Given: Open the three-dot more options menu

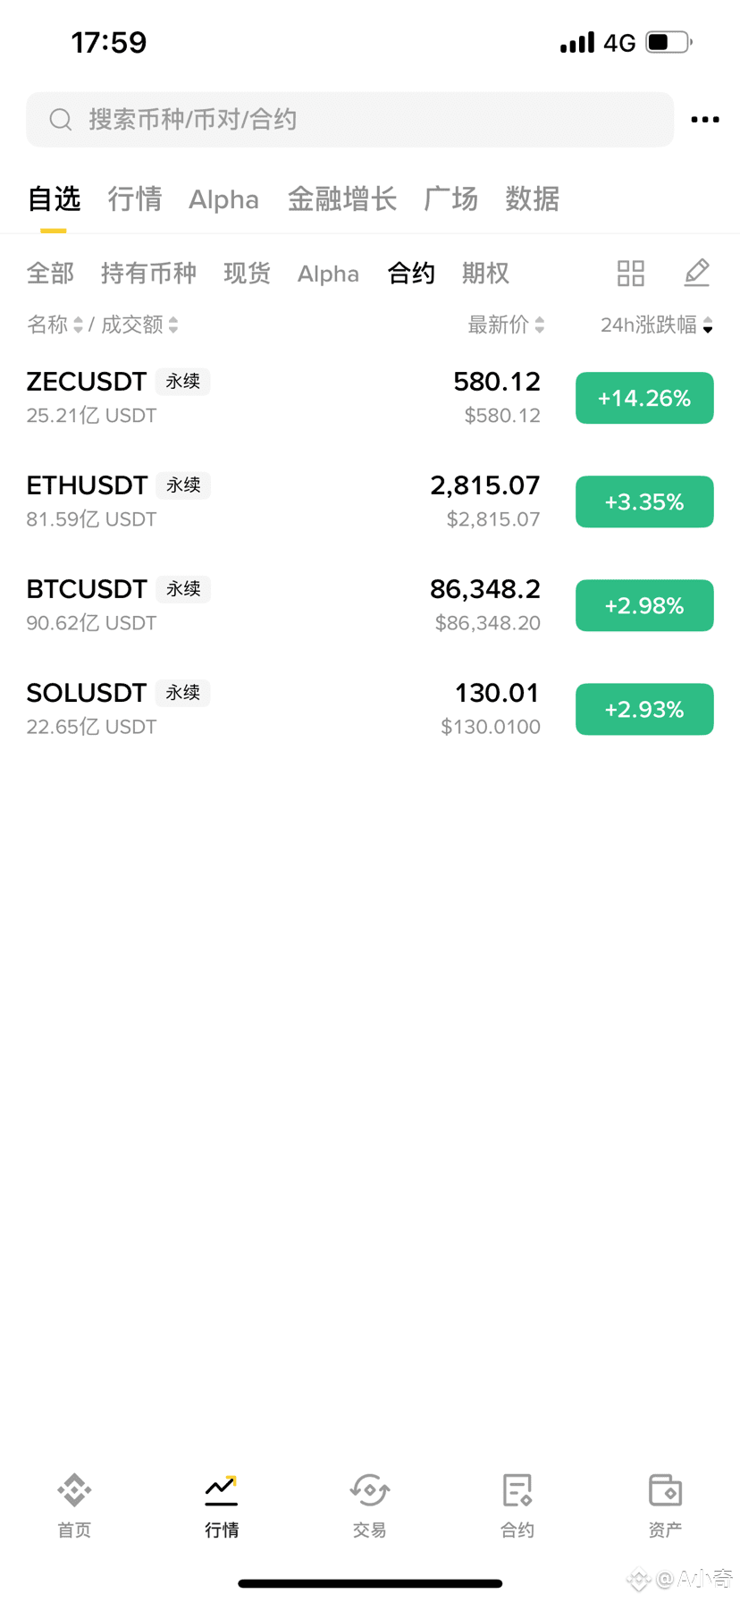Looking at the screenshot, I should point(704,120).
